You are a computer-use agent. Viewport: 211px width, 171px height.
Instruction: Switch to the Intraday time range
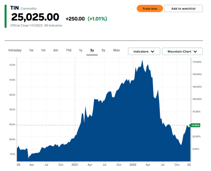15,50
